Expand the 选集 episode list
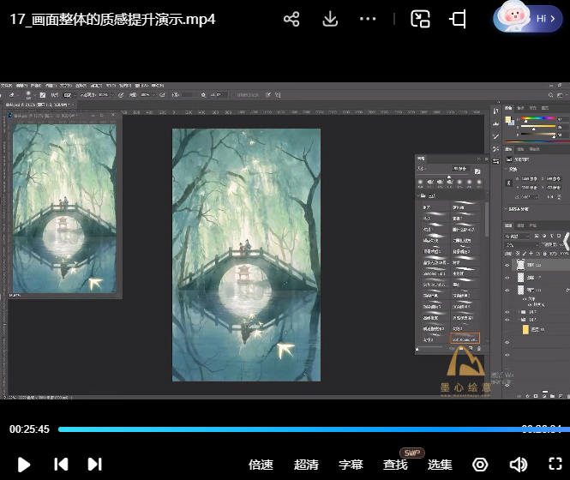 pyautogui.click(x=440, y=465)
